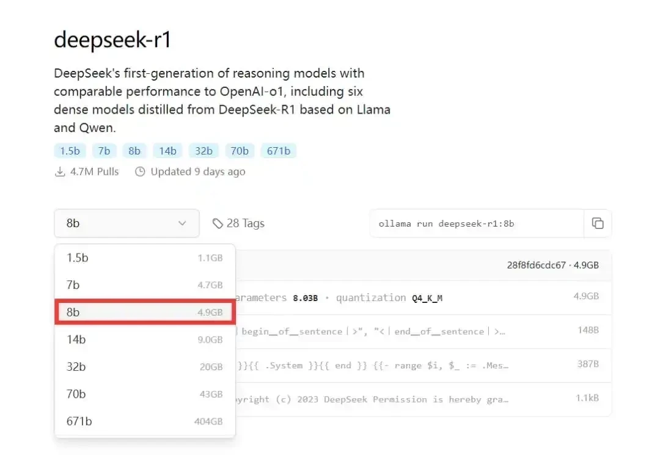This screenshot has width=660, height=455.
Task: Pick the 14b 9.0GB model option
Action: click(x=145, y=340)
